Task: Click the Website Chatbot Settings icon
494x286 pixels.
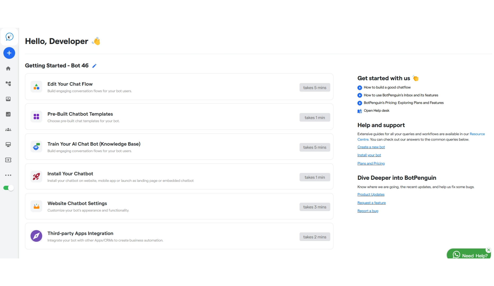Action: [x=36, y=206]
